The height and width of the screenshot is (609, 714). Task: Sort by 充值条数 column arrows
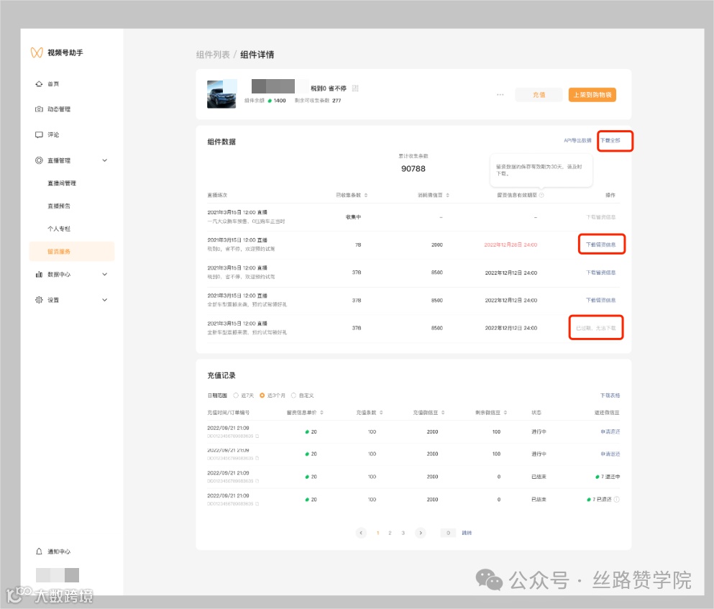point(381,413)
